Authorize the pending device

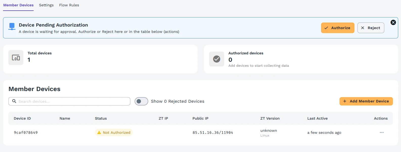pos(337,28)
